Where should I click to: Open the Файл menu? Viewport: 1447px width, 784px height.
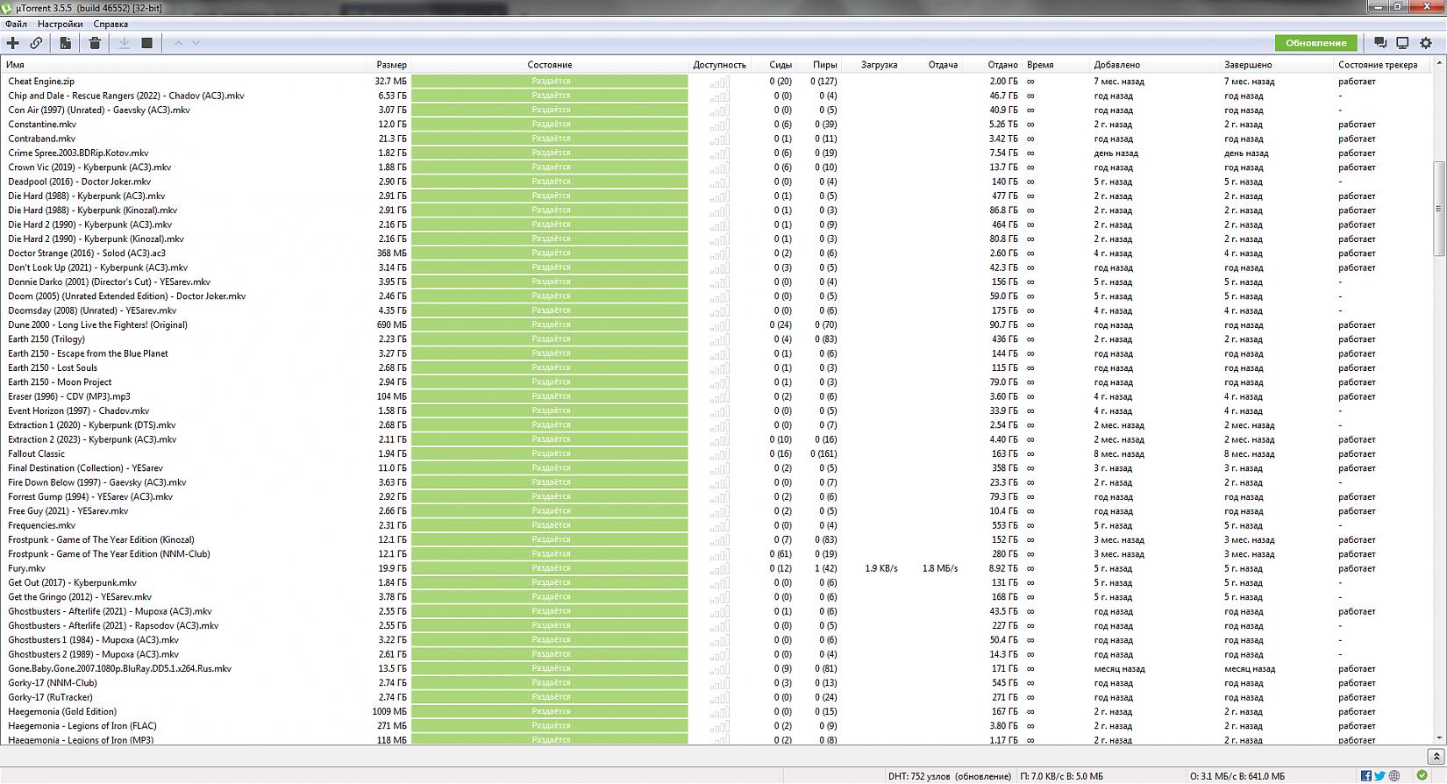16,25
